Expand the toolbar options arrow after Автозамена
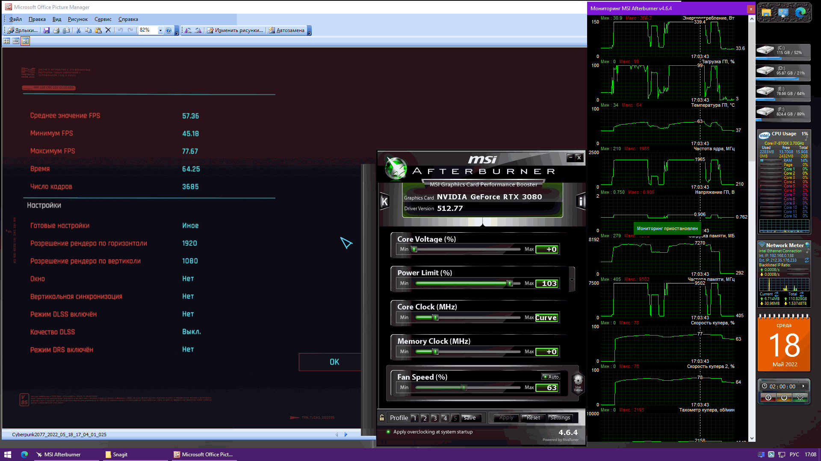The height and width of the screenshot is (461, 821). [x=310, y=32]
